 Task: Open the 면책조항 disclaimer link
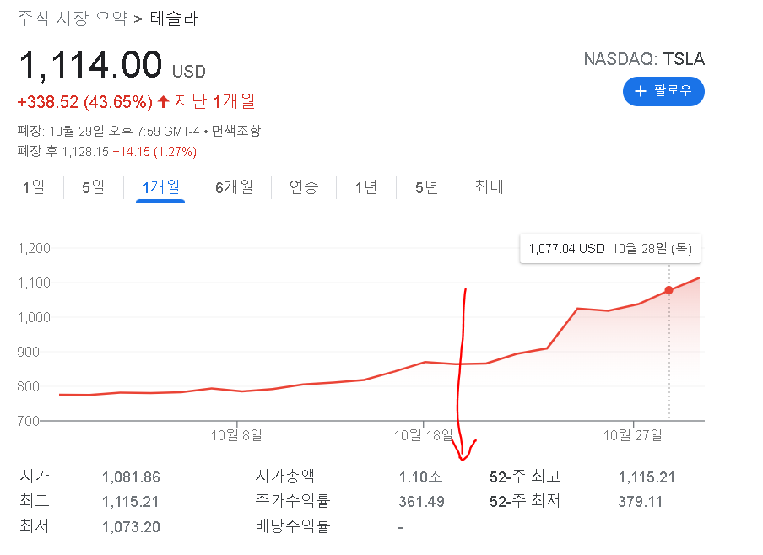(236, 131)
